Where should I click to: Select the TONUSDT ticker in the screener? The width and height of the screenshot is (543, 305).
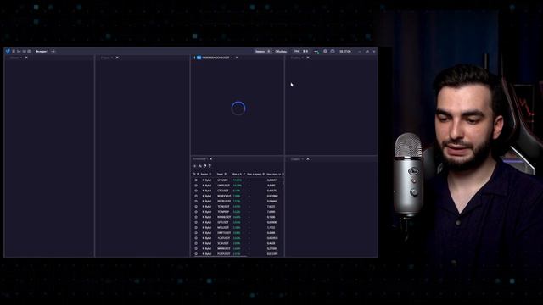click(223, 207)
